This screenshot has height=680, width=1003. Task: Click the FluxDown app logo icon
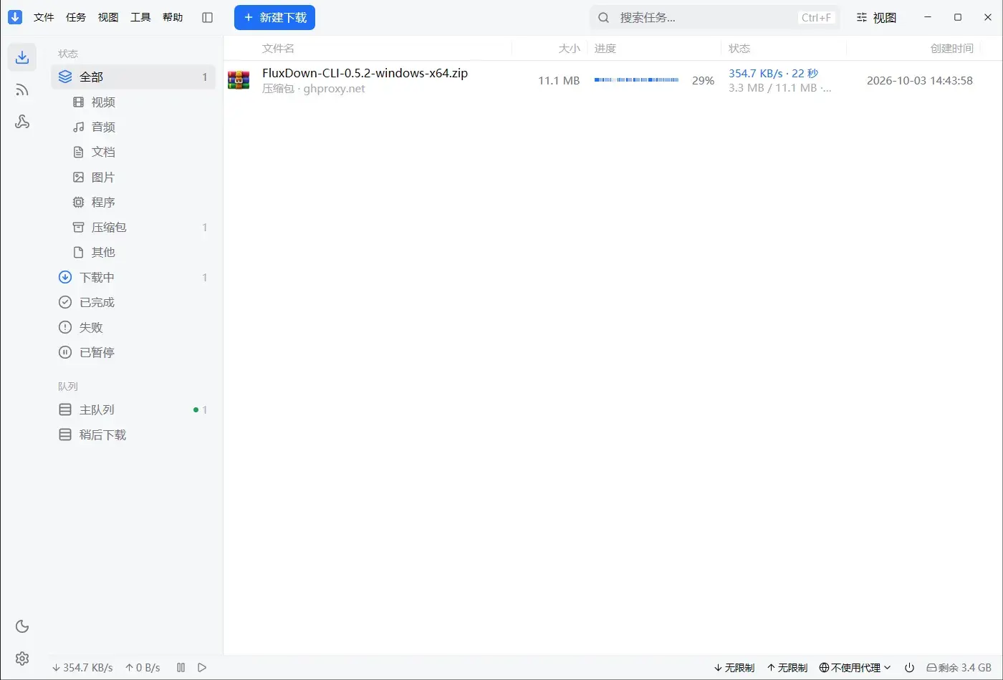pos(15,17)
